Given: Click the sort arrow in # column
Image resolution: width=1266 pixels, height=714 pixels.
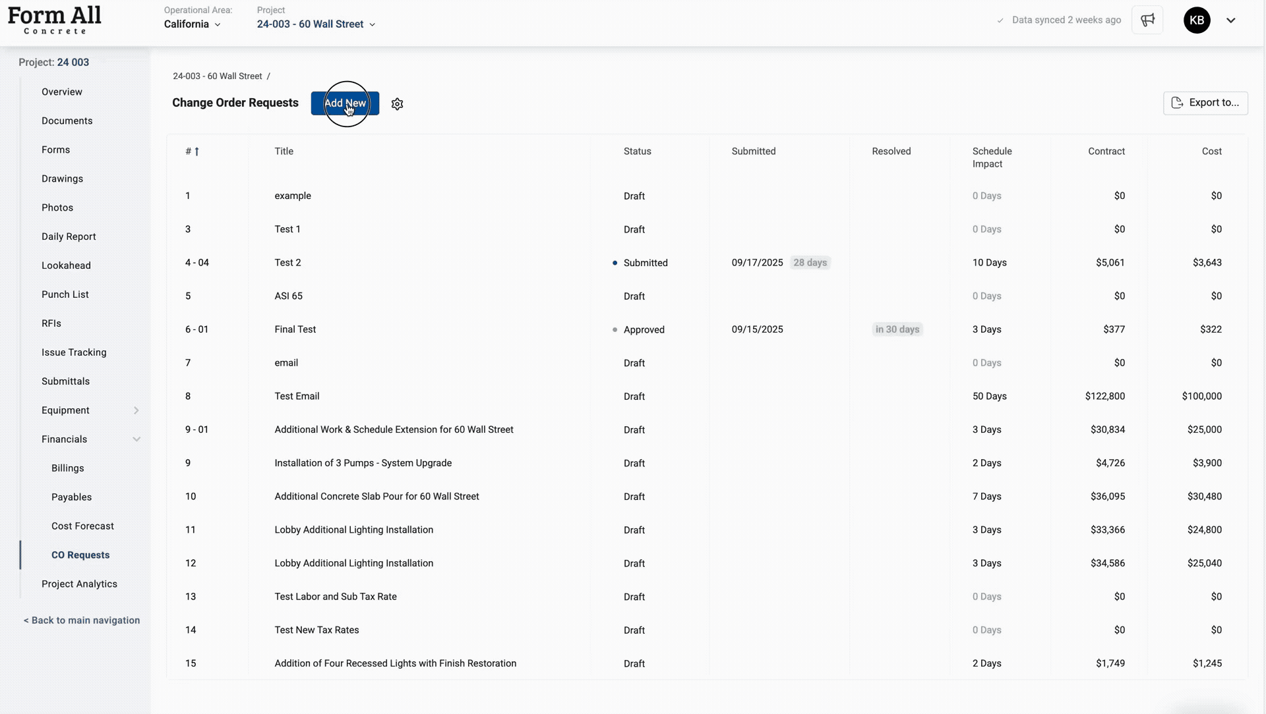Looking at the screenshot, I should (x=196, y=151).
